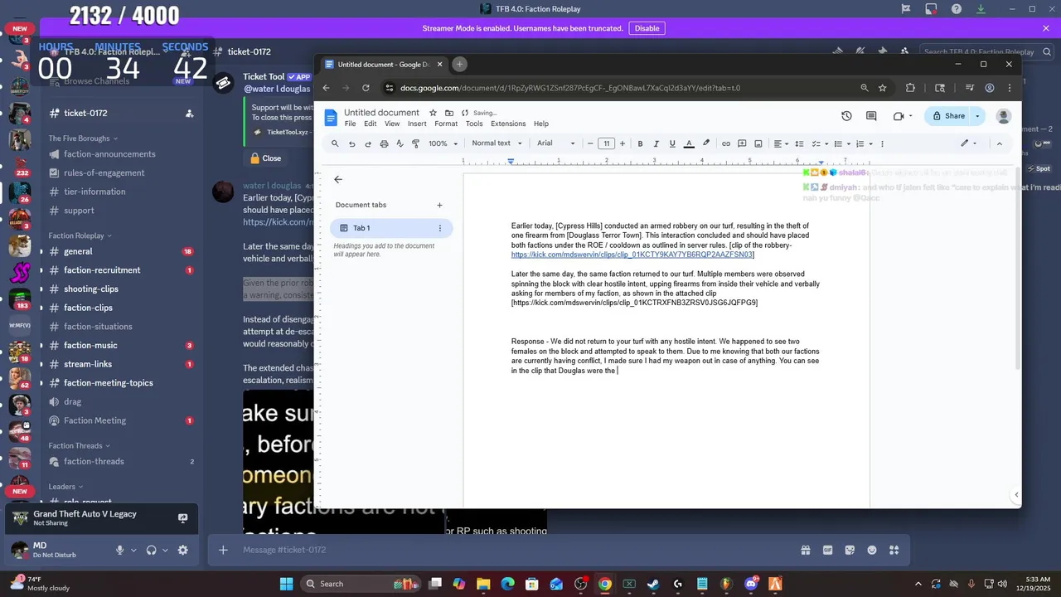Select the paint format tool
Image resolution: width=1061 pixels, height=597 pixels.
point(415,143)
